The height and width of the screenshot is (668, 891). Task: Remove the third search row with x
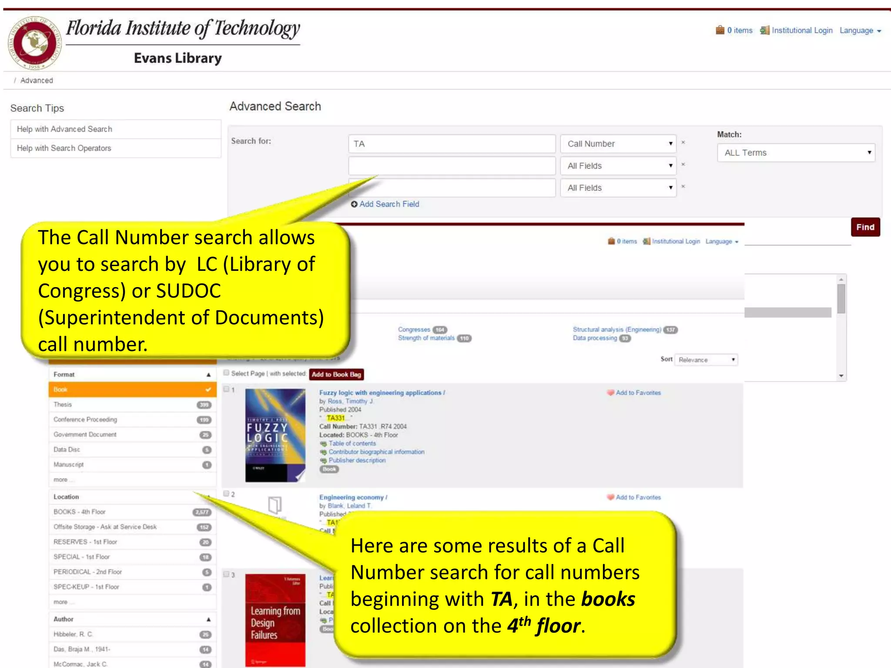coord(683,187)
